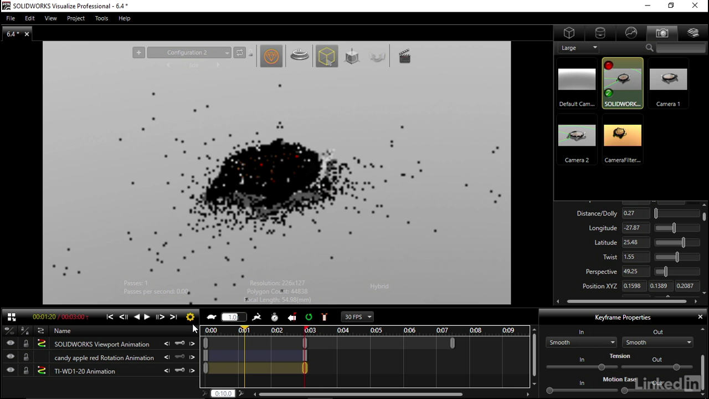
Task: Select the CameraFilter thumbnail
Action: tap(623, 140)
